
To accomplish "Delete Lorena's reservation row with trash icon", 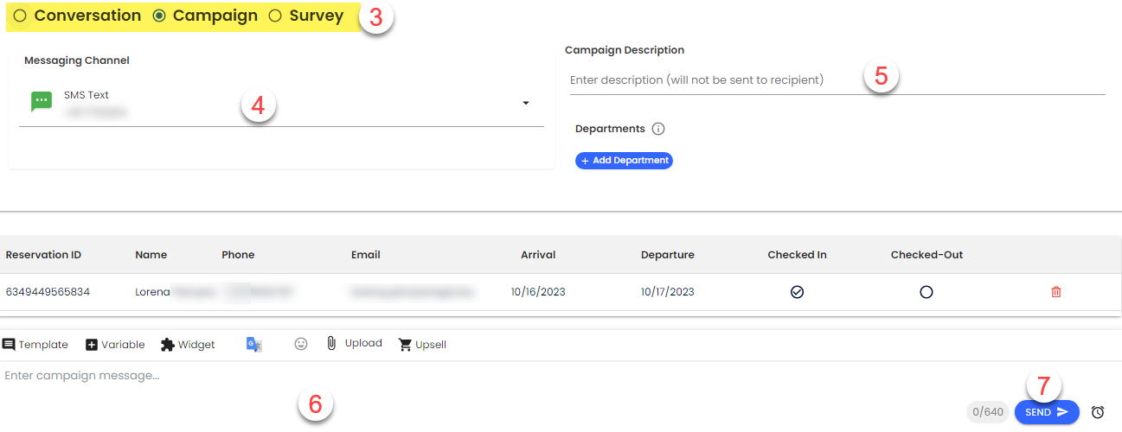I will 1055,292.
